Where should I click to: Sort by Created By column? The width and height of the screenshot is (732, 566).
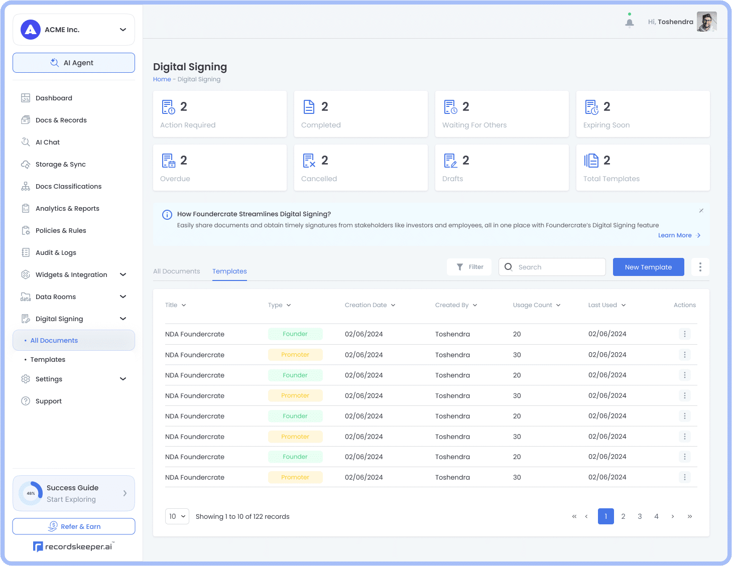point(456,305)
